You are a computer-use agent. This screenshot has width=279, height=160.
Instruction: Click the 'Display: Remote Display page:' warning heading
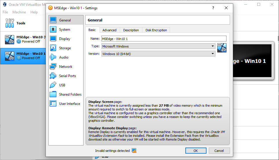(113, 128)
